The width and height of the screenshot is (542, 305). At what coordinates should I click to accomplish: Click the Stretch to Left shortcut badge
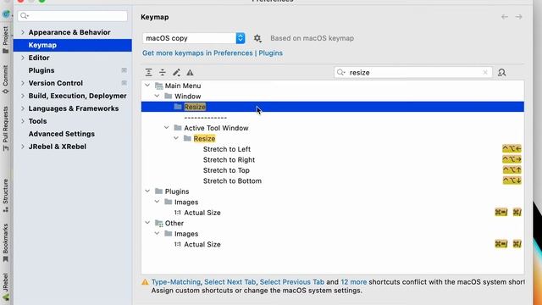point(512,149)
